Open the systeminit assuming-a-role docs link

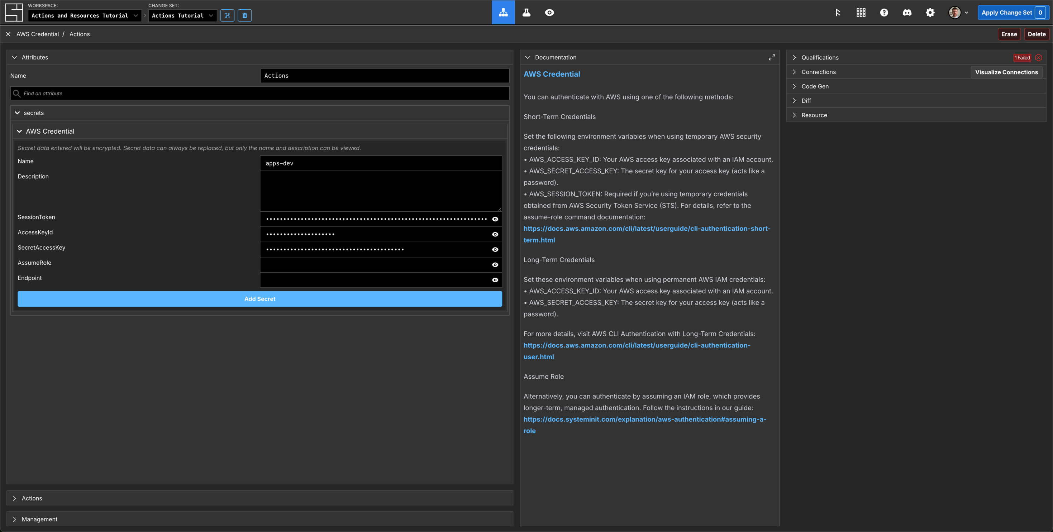click(645, 425)
